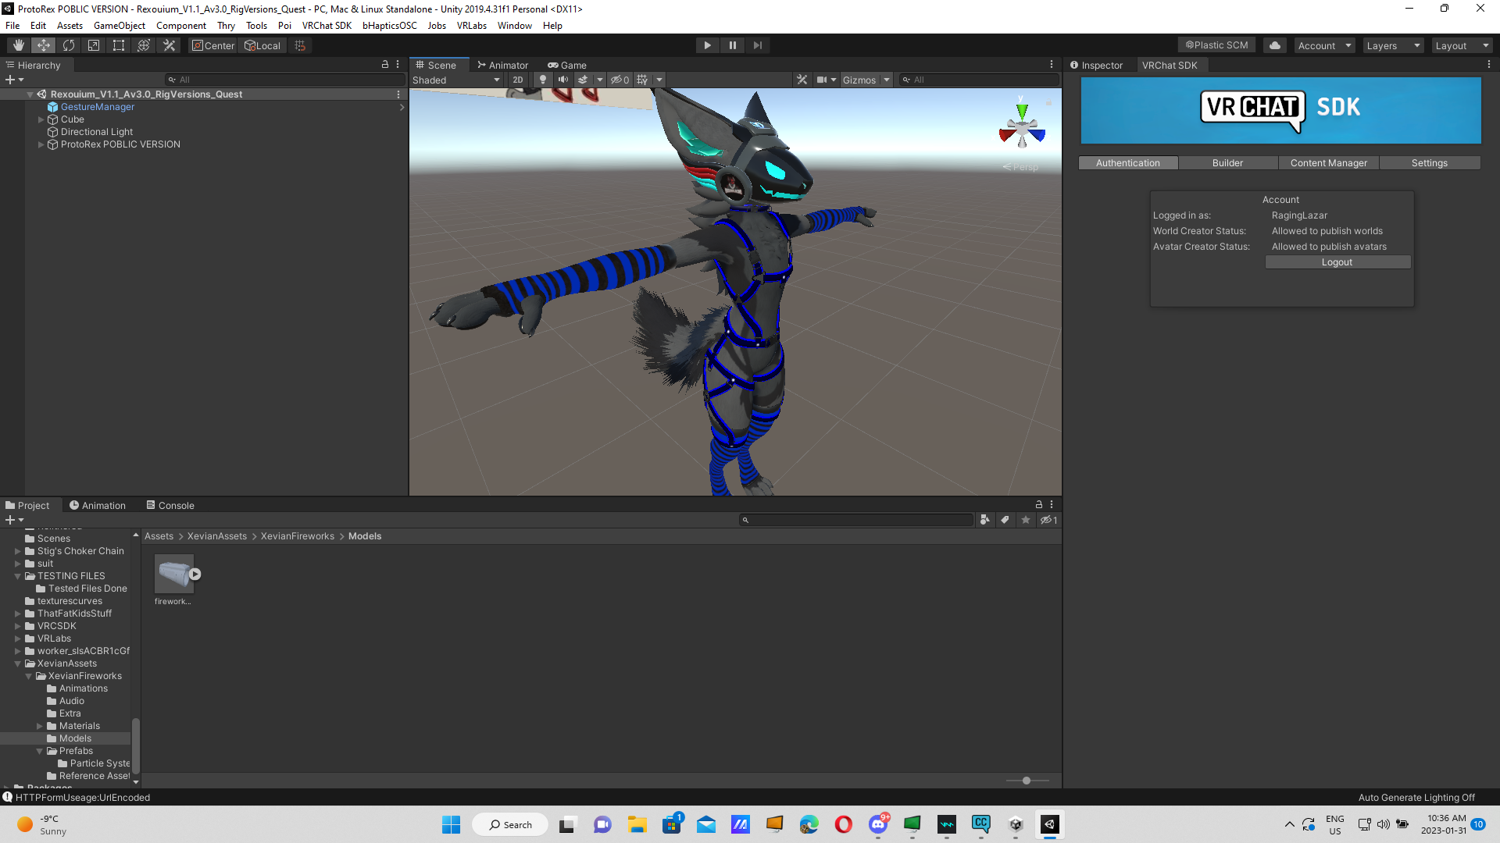Open Settings tab in VRChat SDK
The image size is (1500, 843).
point(1429,162)
